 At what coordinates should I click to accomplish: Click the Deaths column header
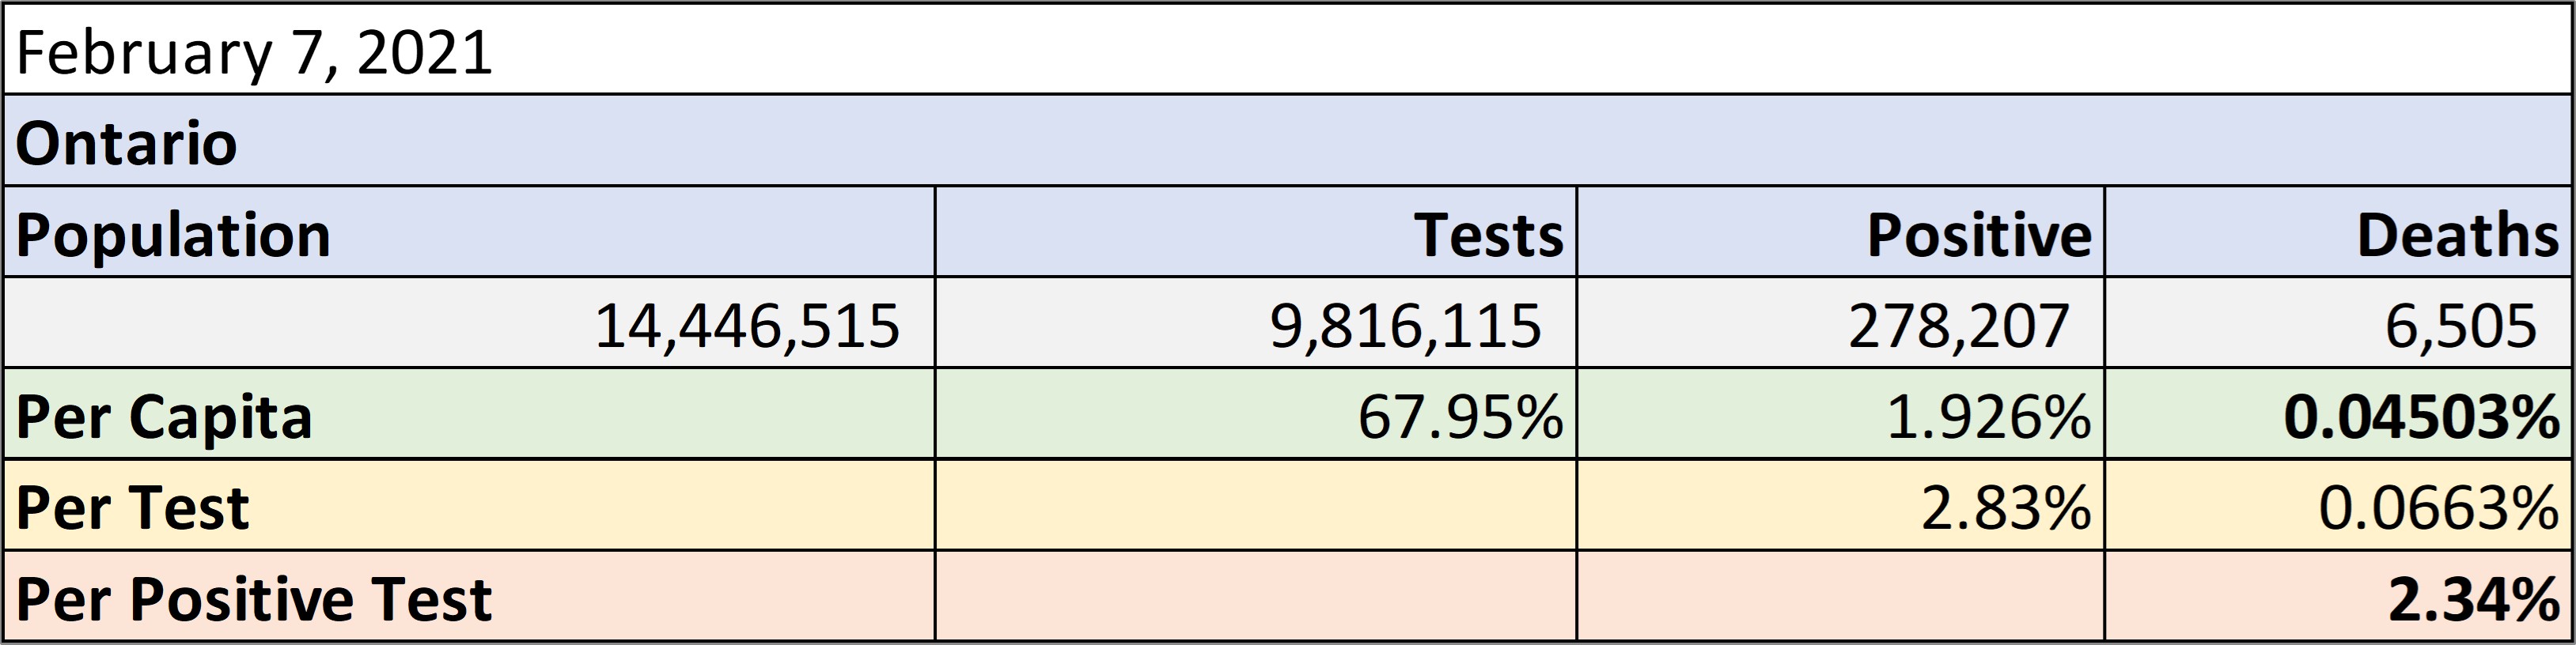coord(2339,232)
